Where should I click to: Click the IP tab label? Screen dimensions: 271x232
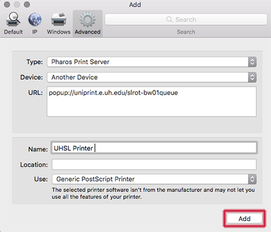tap(34, 32)
